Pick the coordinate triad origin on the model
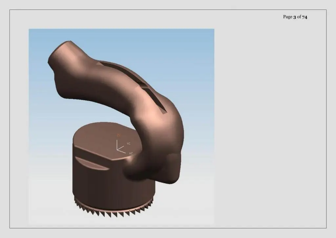336x238 pixels. [117, 149]
